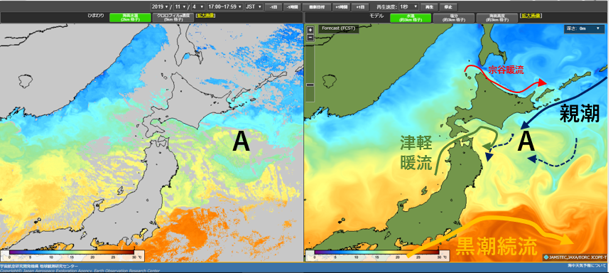Open the 深さ 0m depth dropdown

[585, 28]
